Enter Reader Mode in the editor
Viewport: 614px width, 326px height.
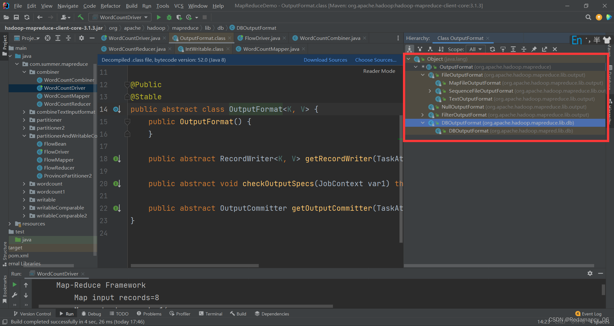point(379,71)
